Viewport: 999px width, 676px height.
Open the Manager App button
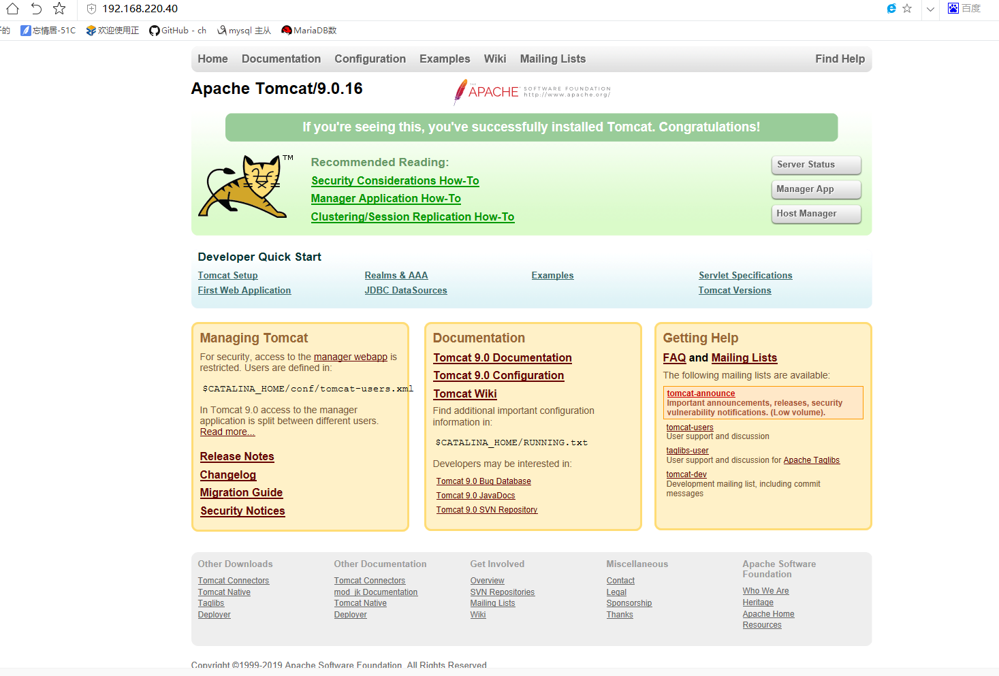(816, 189)
